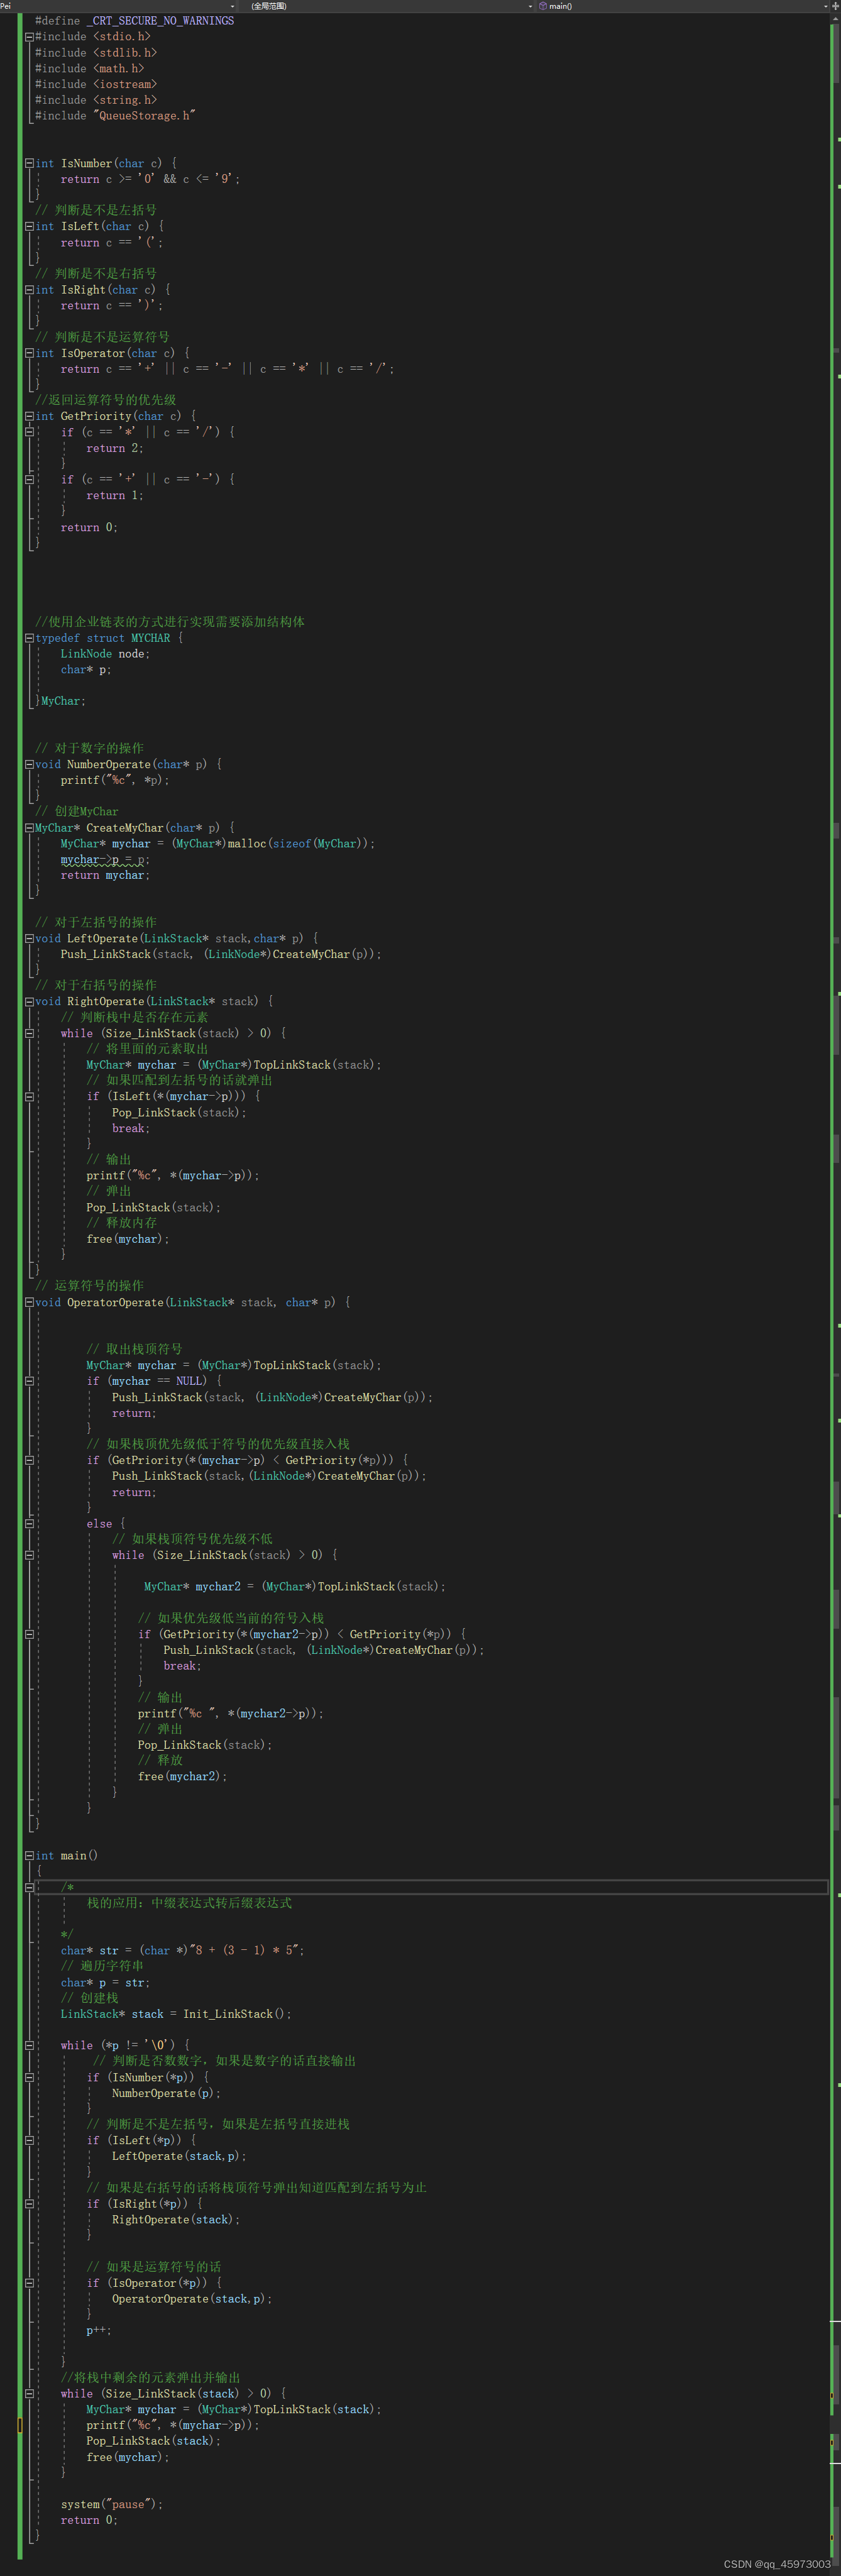Click the 'LeftOperate(stack,p);' call
This screenshot has height=2576, width=841.
coord(179,2157)
